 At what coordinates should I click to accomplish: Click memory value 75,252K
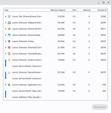point(61,91)
